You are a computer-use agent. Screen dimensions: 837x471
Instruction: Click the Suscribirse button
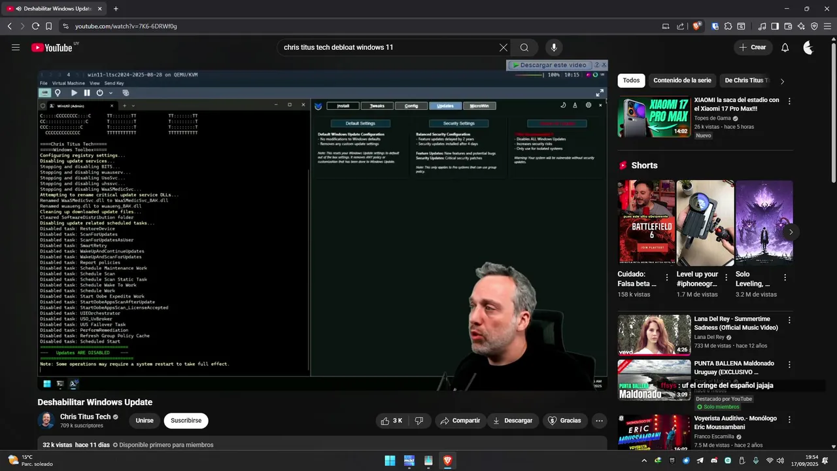click(x=186, y=421)
